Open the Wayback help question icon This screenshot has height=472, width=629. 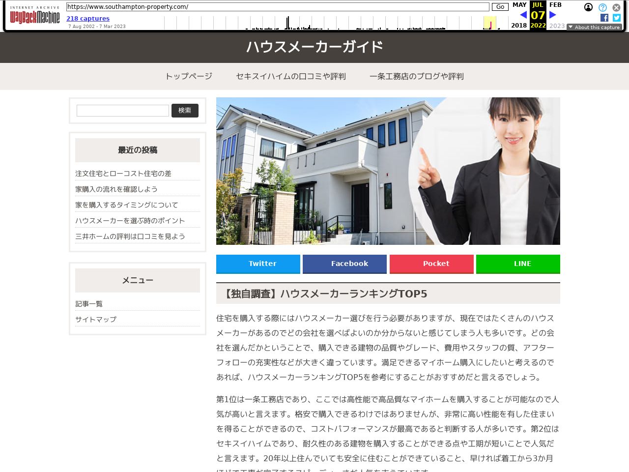point(602,7)
